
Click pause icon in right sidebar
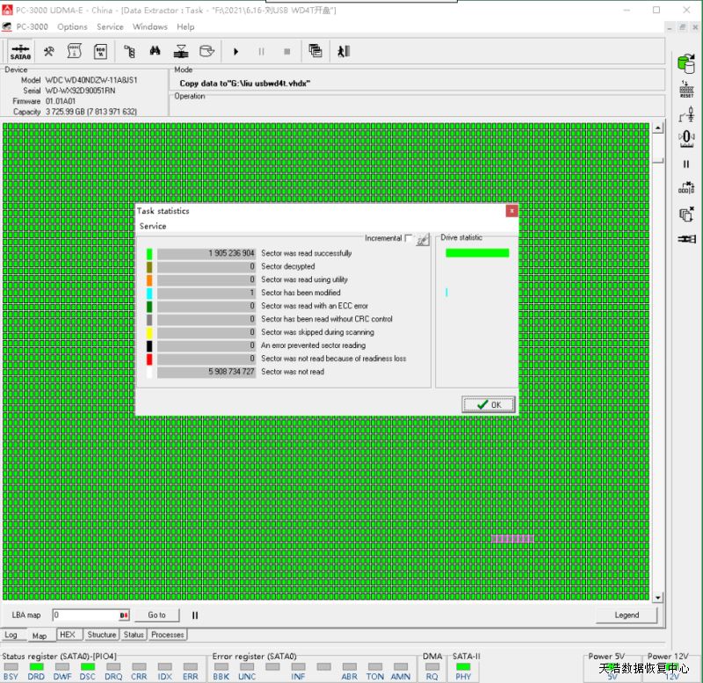coord(685,163)
